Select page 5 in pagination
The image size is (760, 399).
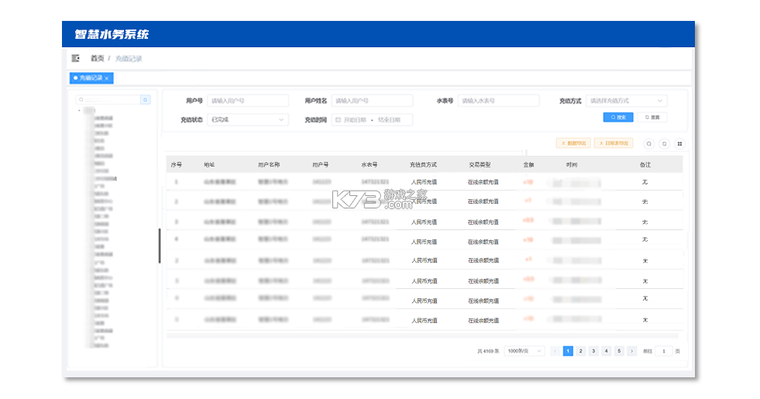[619, 351]
